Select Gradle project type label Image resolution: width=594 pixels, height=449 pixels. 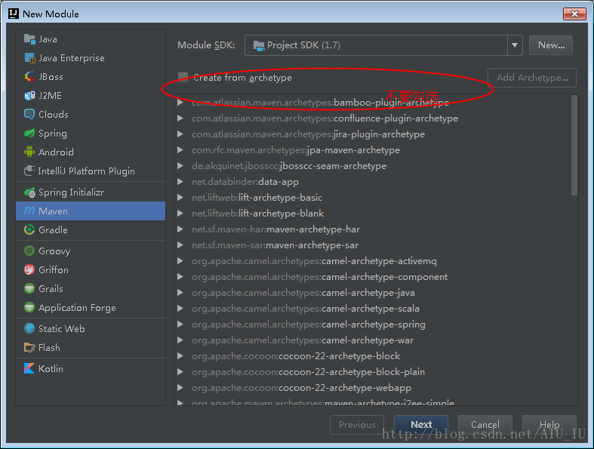click(x=53, y=229)
